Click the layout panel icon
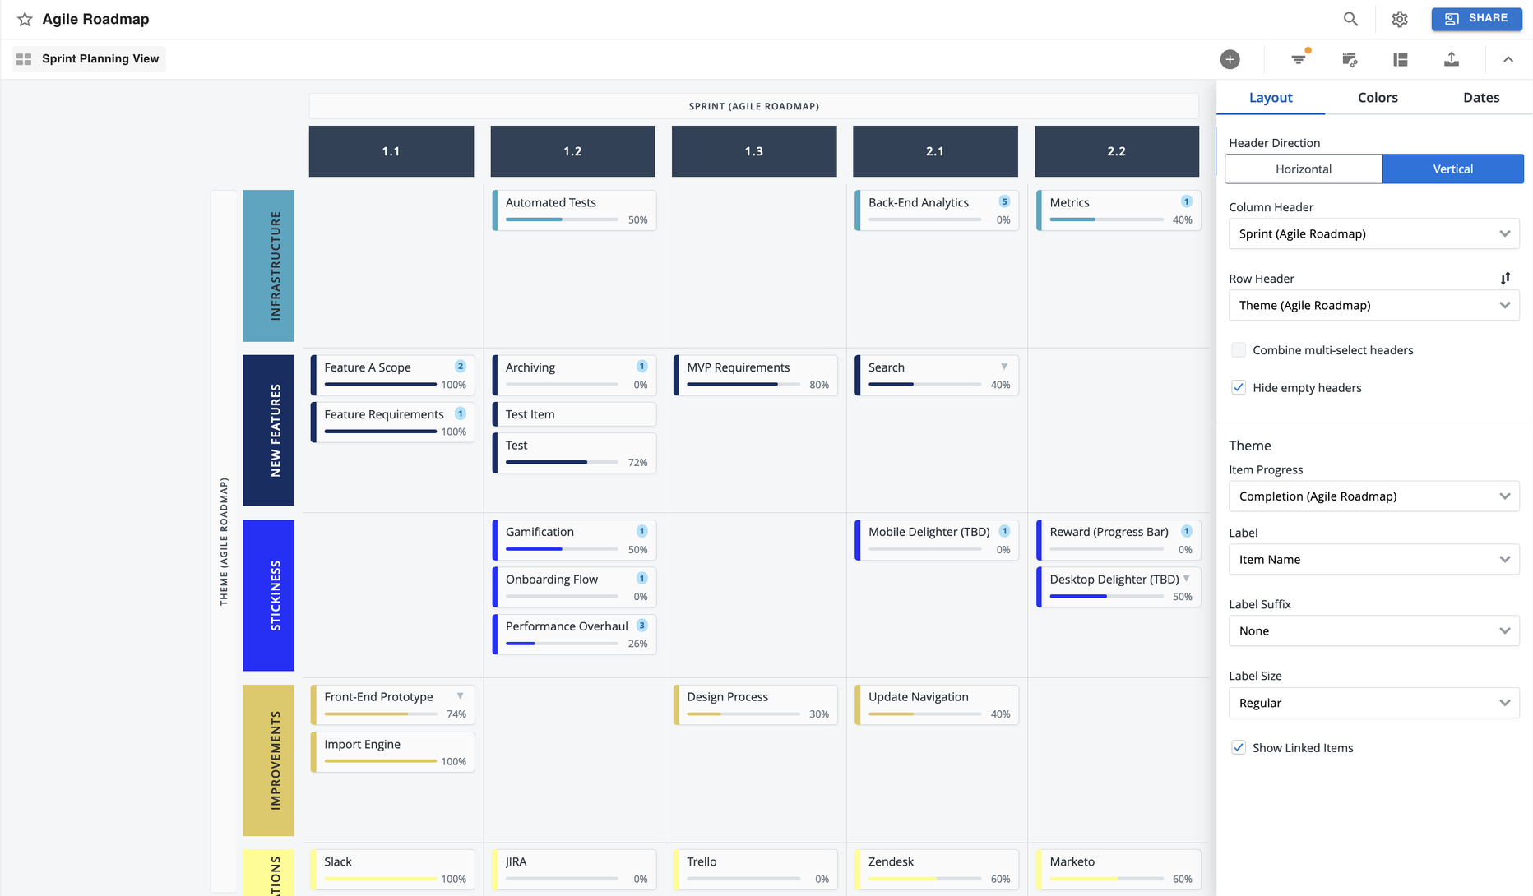1533x896 pixels. pyautogui.click(x=1401, y=59)
